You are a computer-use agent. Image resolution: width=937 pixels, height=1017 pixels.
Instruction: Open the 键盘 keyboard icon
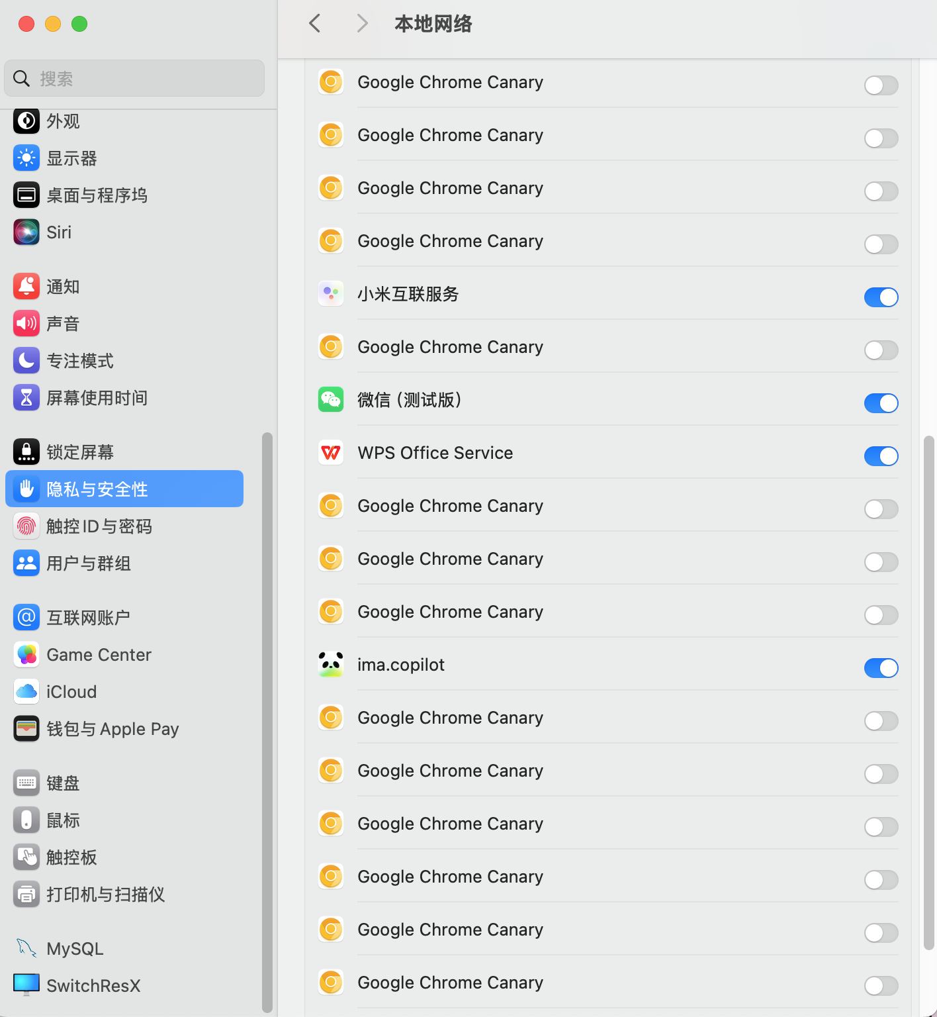(x=26, y=783)
